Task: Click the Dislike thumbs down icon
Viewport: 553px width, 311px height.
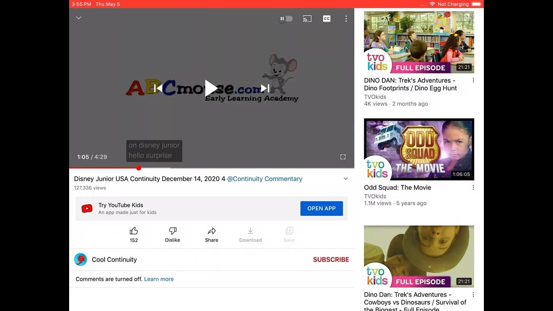Action: tap(172, 231)
